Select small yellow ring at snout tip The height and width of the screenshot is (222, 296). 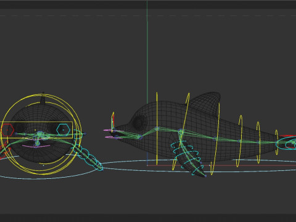click(113, 122)
